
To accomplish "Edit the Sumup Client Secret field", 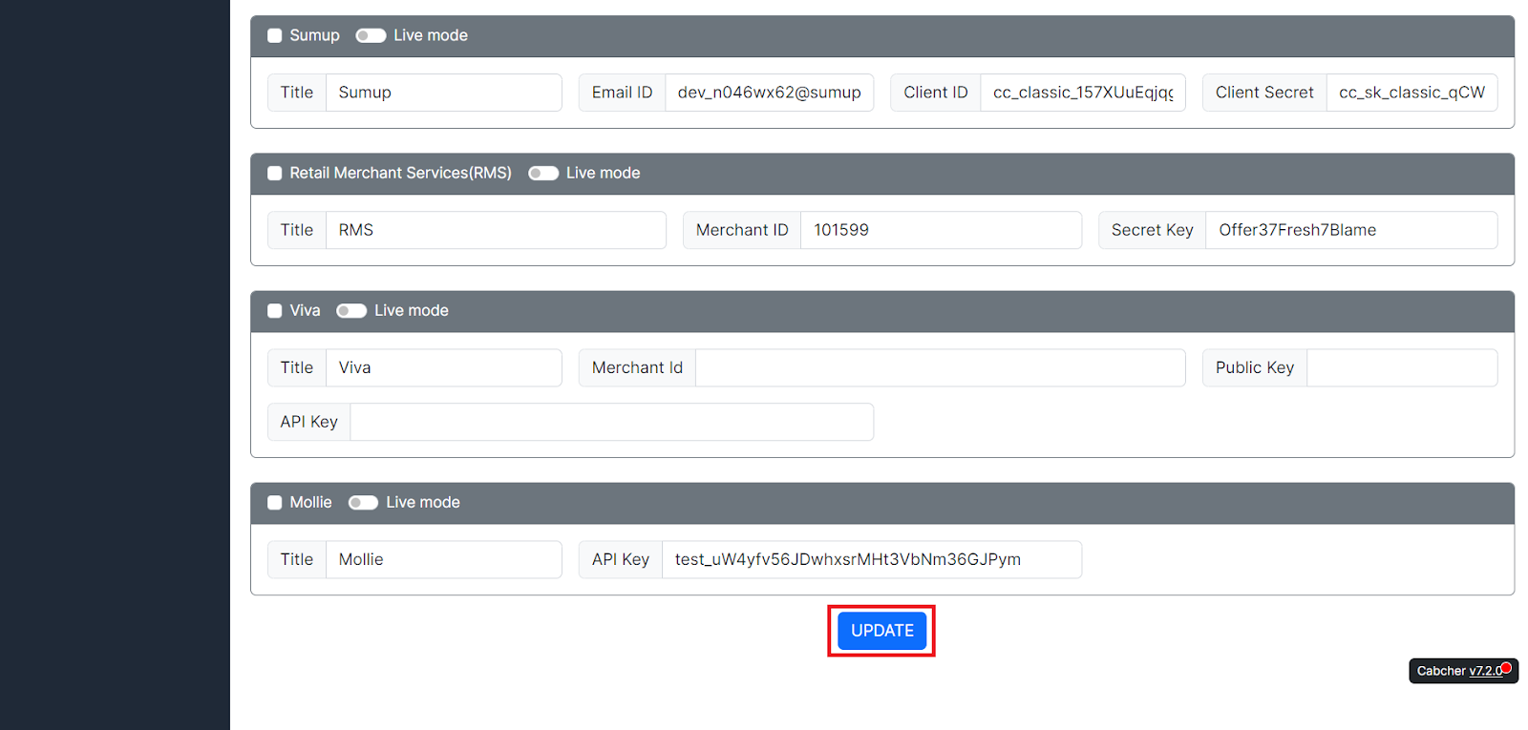I will [1411, 93].
